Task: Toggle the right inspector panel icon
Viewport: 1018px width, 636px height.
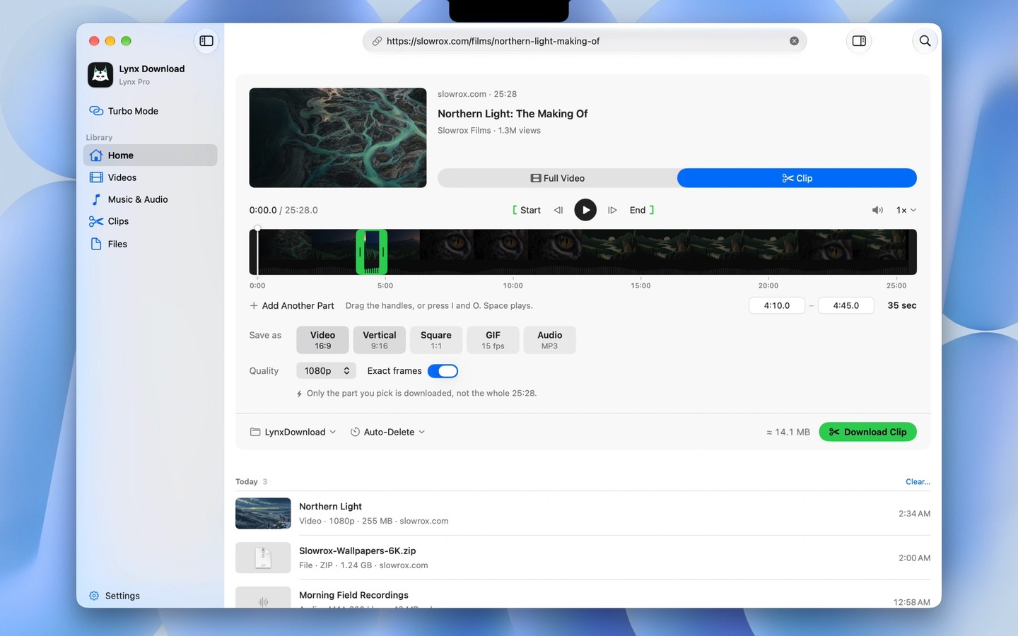Action: tap(859, 41)
